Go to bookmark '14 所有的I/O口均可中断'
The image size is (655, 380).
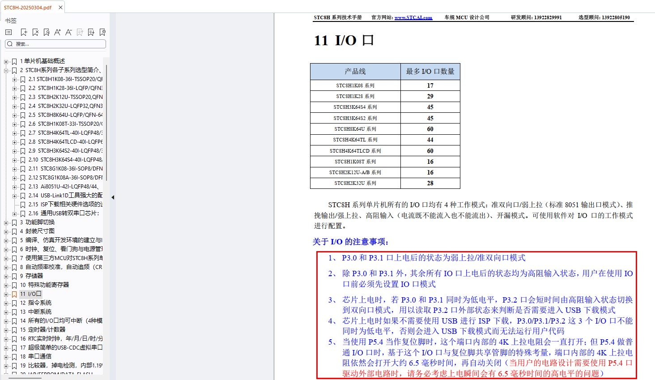click(x=61, y=321)
